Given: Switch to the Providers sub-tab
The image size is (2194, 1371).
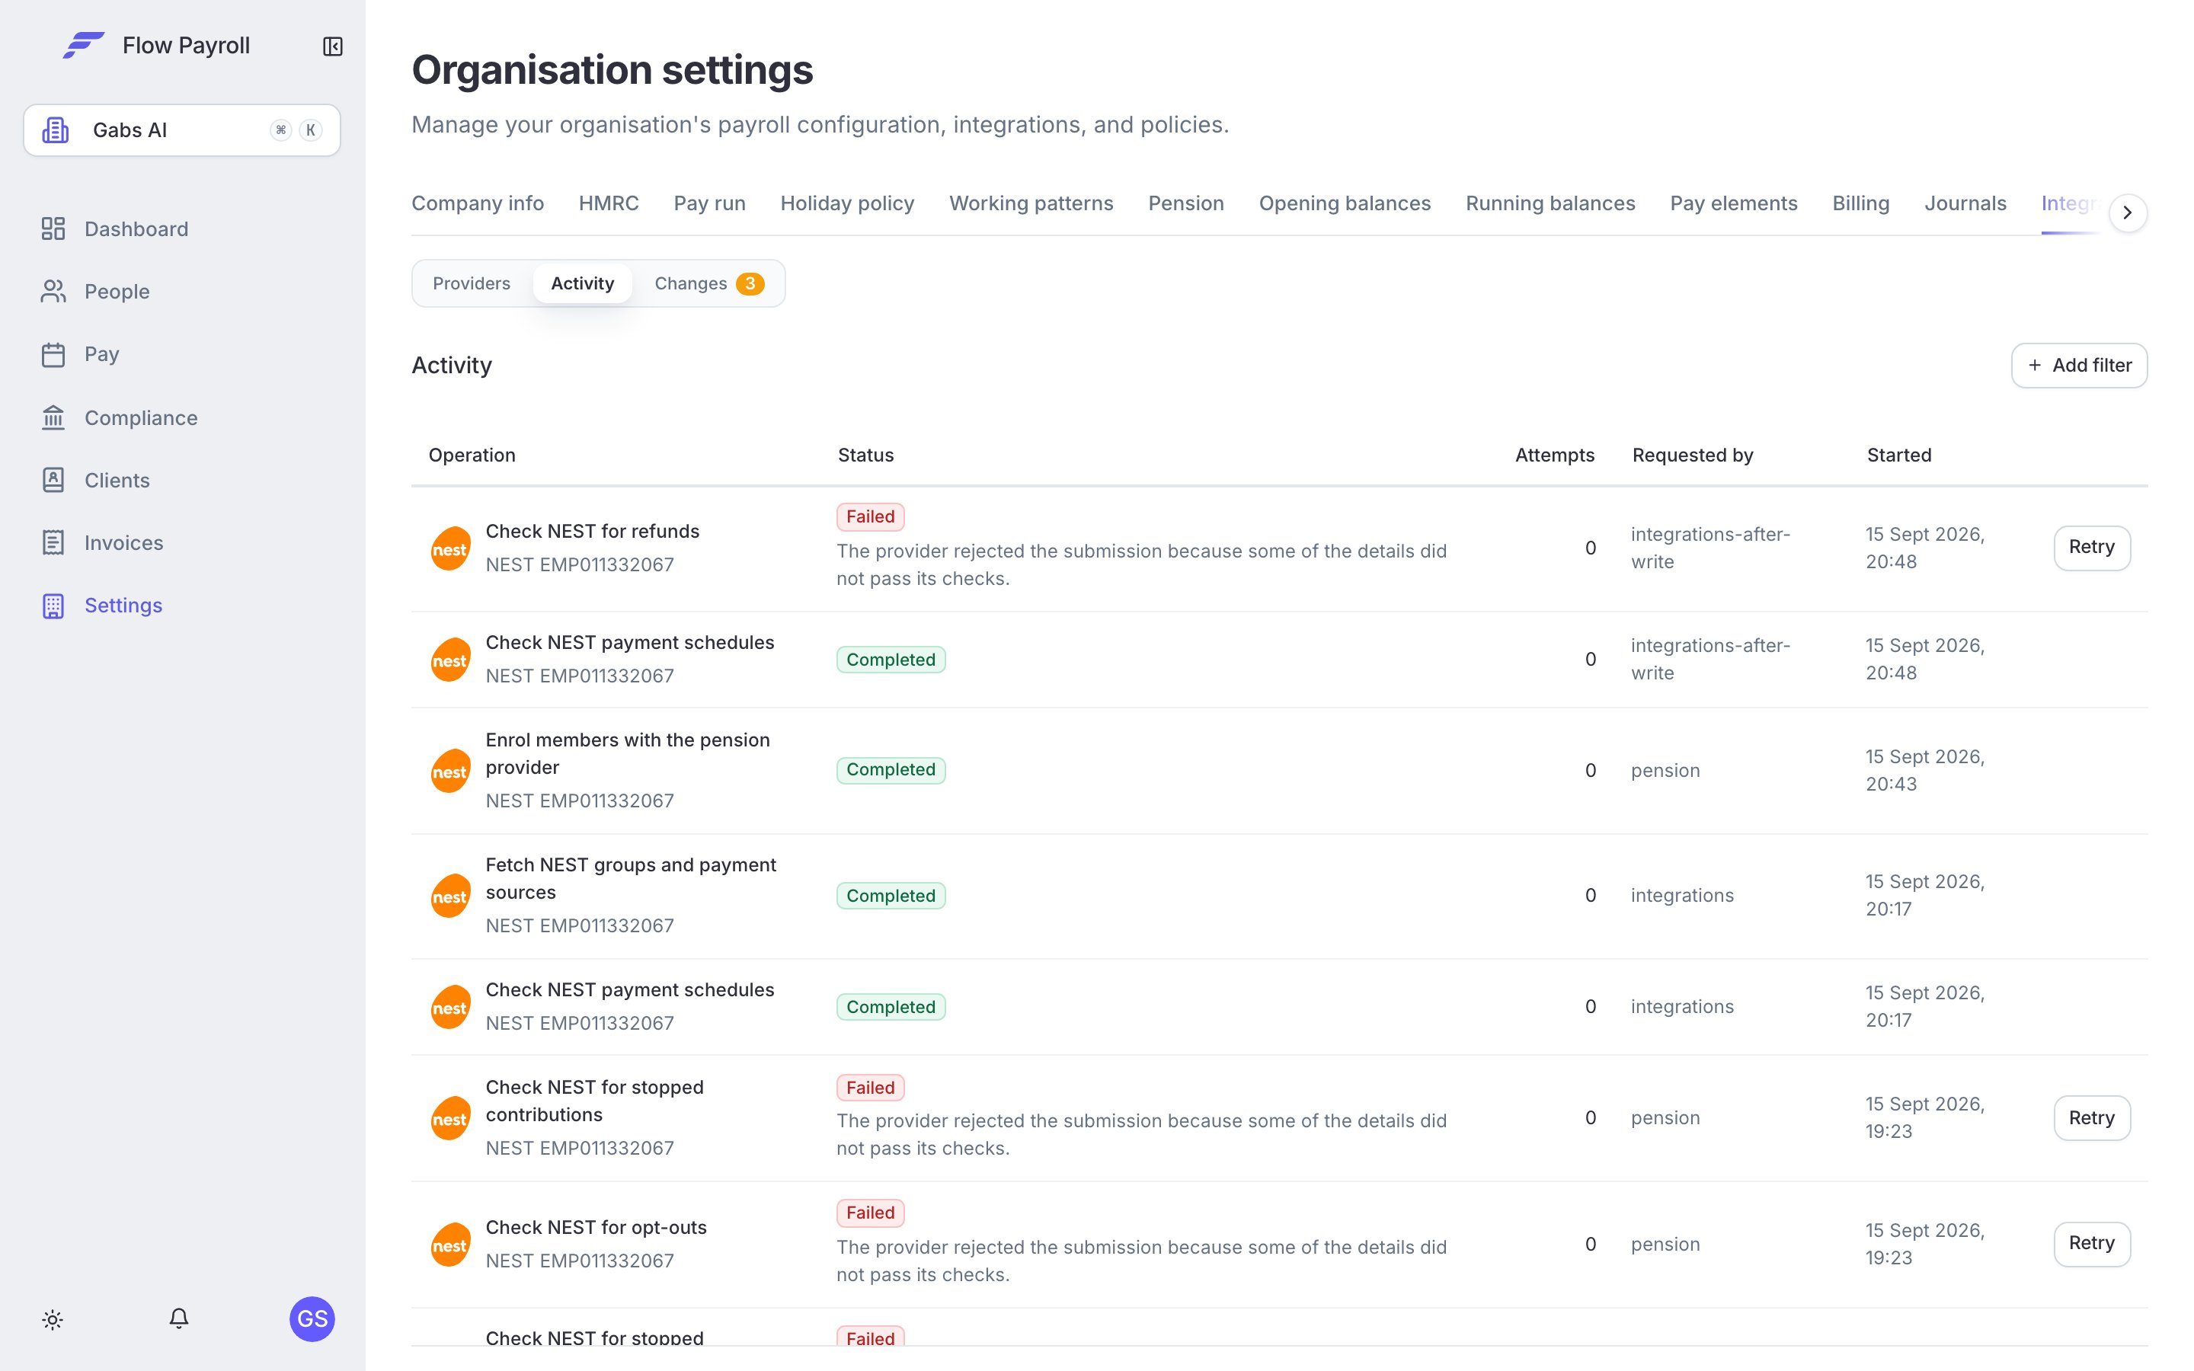Looking at the screenshot, I should coord(472,284).
